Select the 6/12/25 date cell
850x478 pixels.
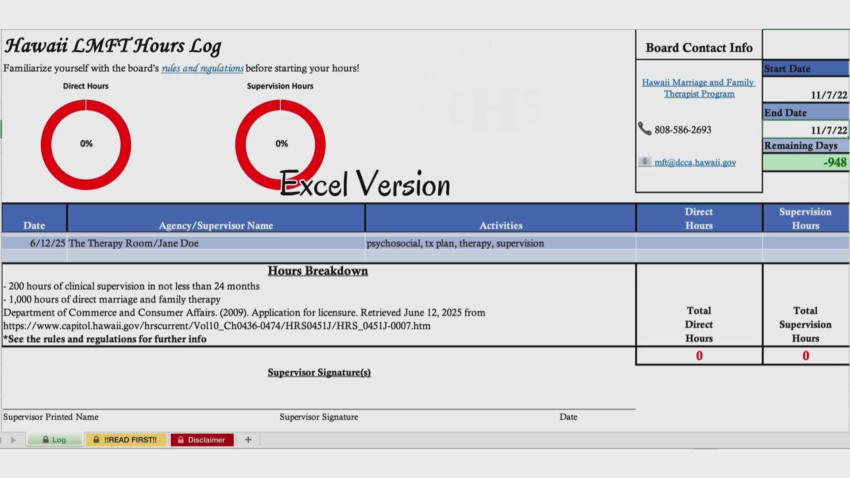(x=35, y=243)
